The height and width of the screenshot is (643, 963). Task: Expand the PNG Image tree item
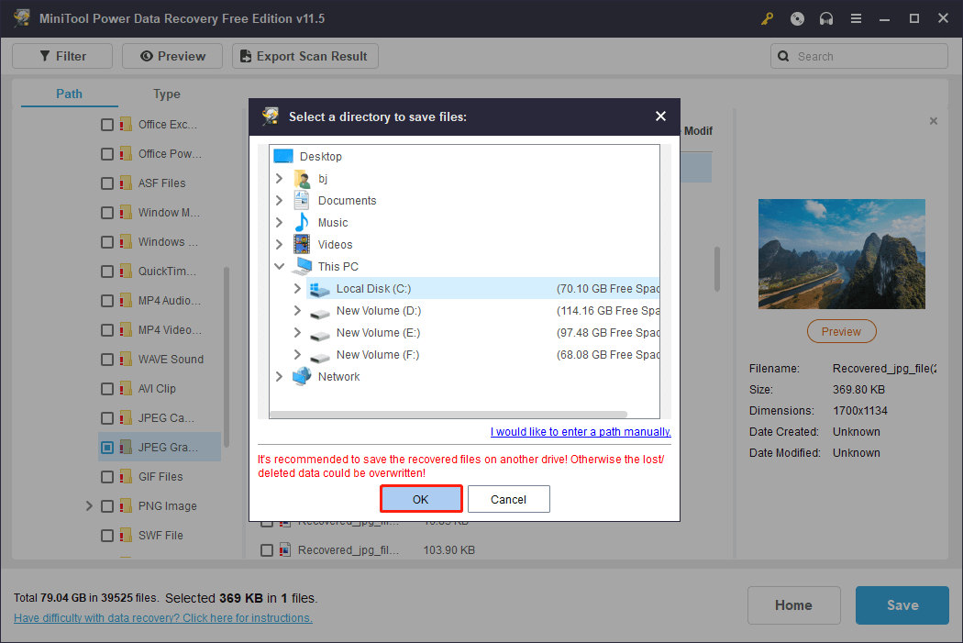(x=89, y=506)
